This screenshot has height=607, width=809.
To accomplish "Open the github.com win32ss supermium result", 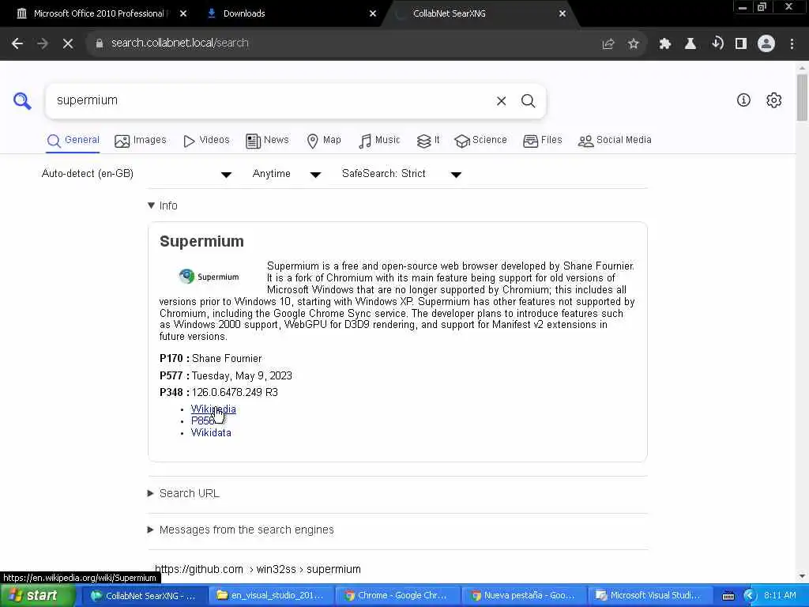I will click(258, 569).
